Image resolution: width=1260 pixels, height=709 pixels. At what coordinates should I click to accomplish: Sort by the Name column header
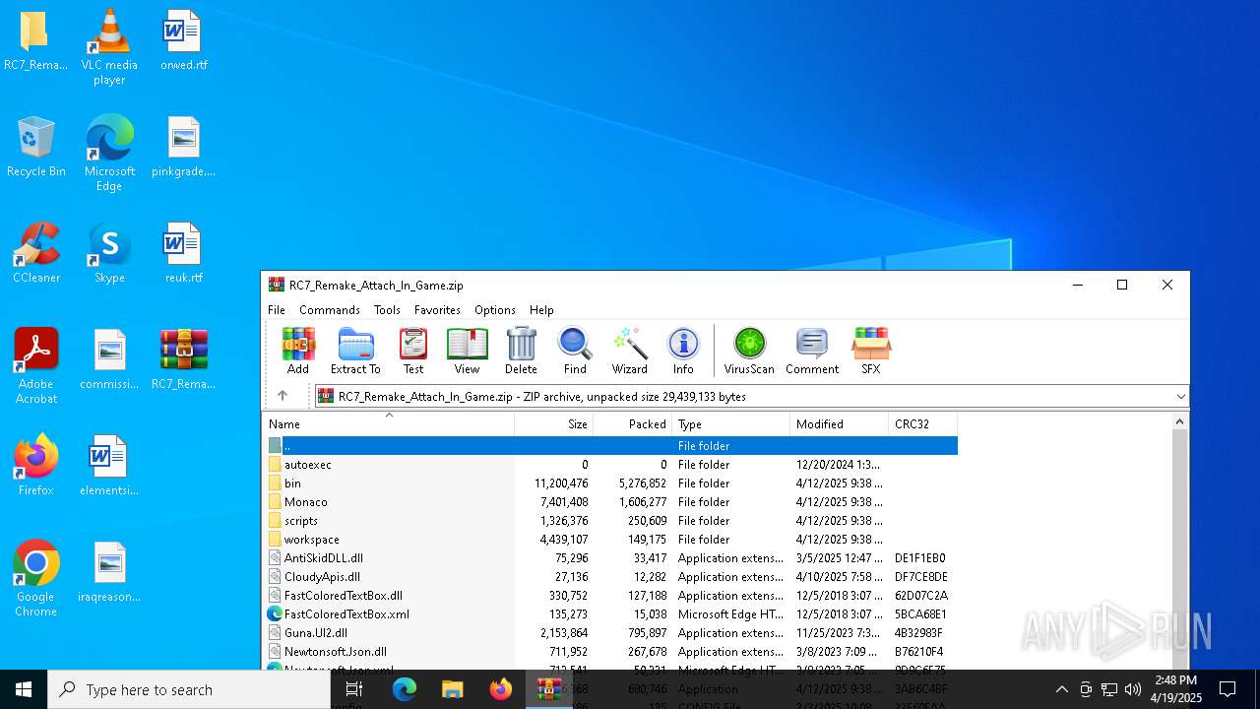[x=389, y=424]
